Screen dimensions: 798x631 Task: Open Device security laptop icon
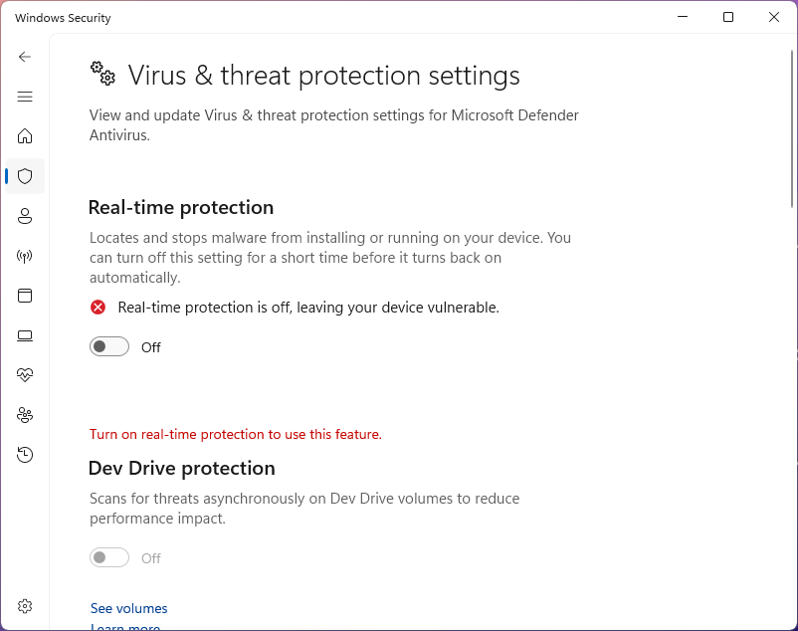25,335
